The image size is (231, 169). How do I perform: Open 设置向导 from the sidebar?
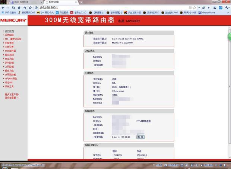pyautogui.click(x=9, y=35)
